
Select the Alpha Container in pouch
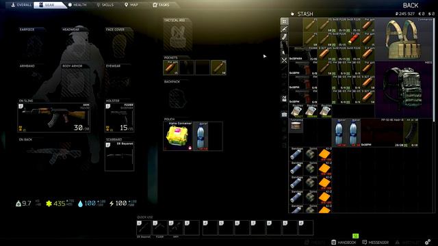(x=178, y=136)
